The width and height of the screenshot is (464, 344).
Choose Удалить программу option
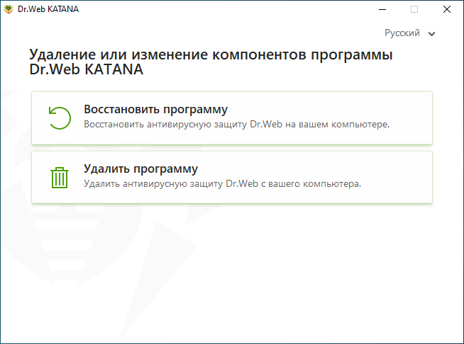[x=232, y=177]
